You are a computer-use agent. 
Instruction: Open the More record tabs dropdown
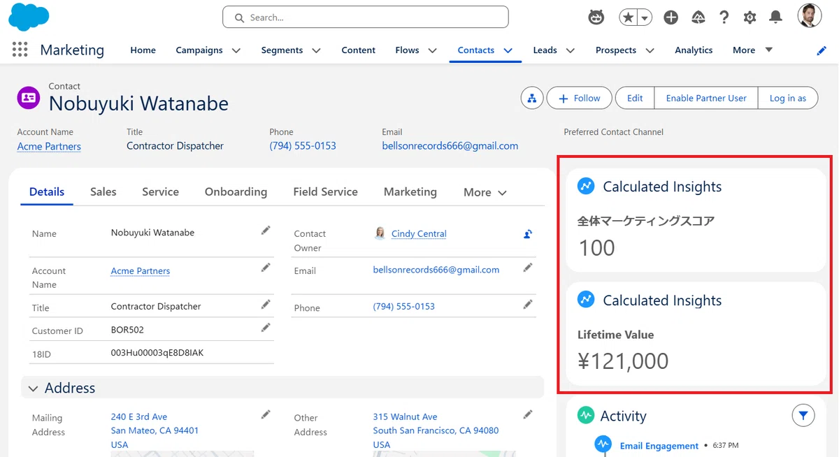[x=485, y=192]
